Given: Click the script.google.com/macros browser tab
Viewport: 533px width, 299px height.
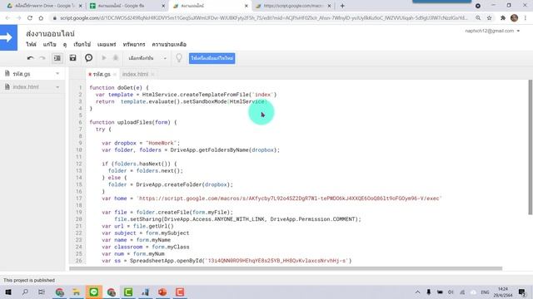Looking at the screenshot, I should [292, 6].
